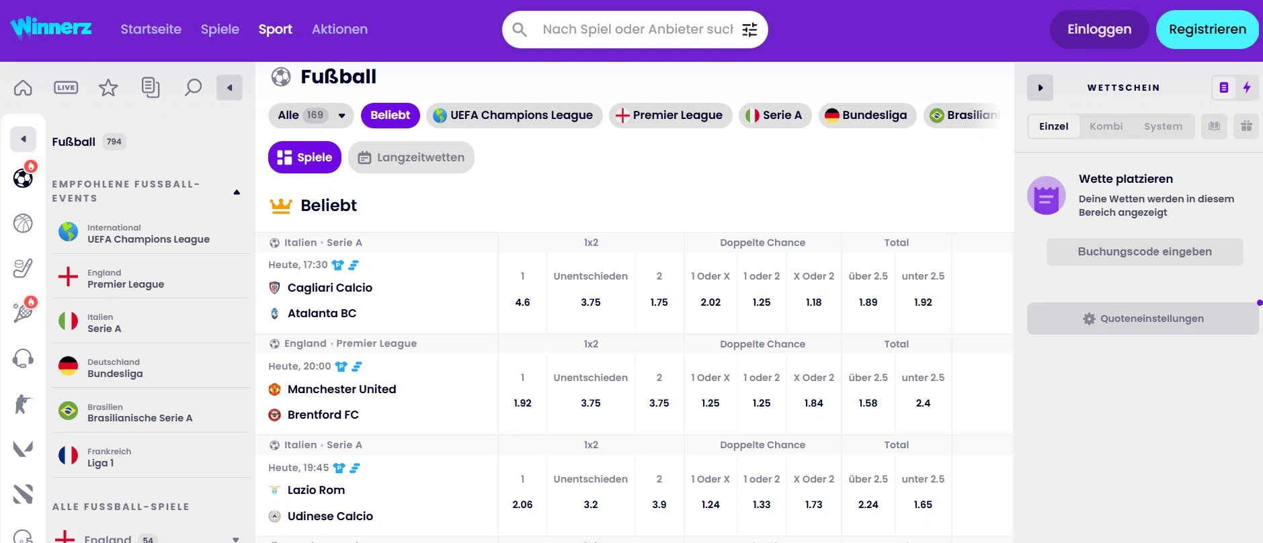This screenshot has width=1263, height=543.
Task: Open the Alle 169 leagues dropdown
Action: (311, 116)
